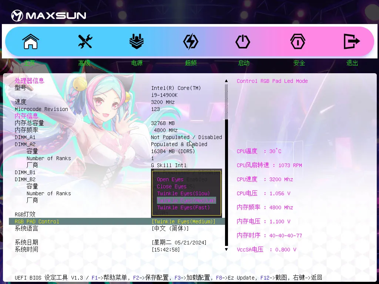This screenshot has height=284, width=379.
Task: Open the home (主页) icon
Action: [x=30, y=41]
